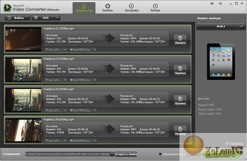Open audio track dropdown for Kraplenyj.04.DVDRip.mp4
The width and height of the screenshot is (247, 161).
point(83,140)
